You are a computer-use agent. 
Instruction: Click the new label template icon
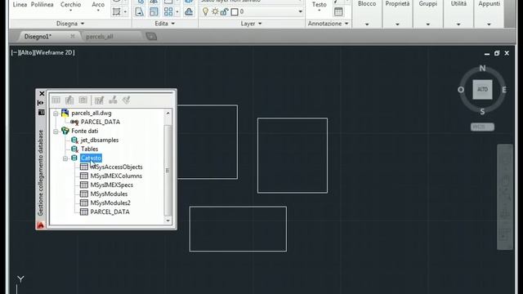pos(113,100)
